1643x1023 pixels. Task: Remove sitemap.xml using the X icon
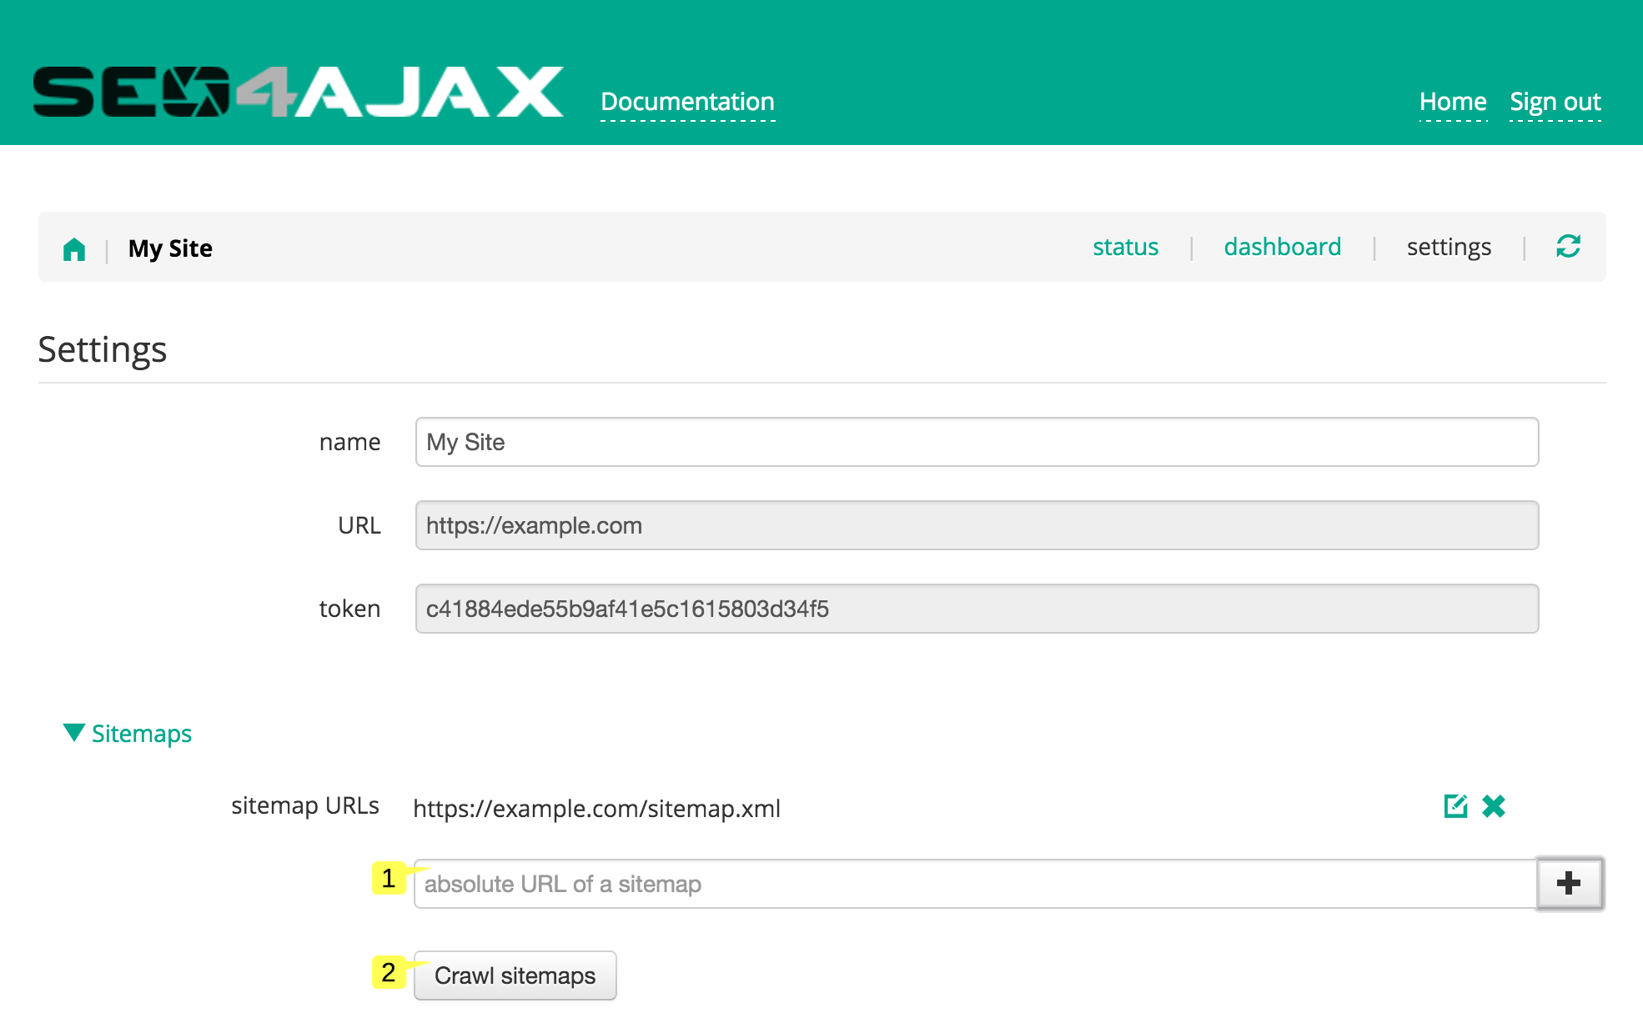coord(1493,806)
